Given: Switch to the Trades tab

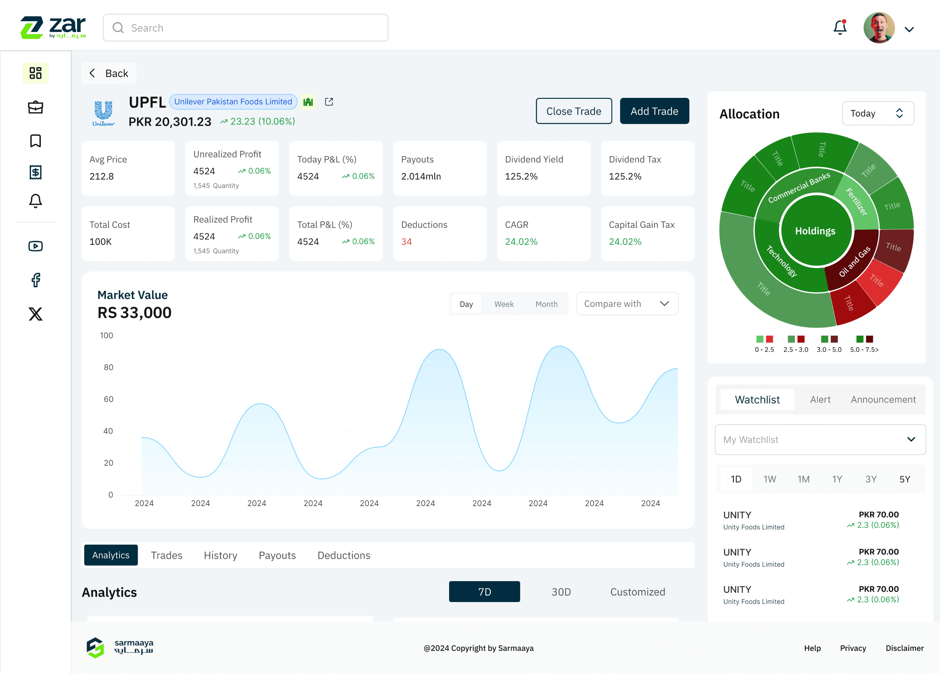Looking at the screenshot, I should [166, 555].
